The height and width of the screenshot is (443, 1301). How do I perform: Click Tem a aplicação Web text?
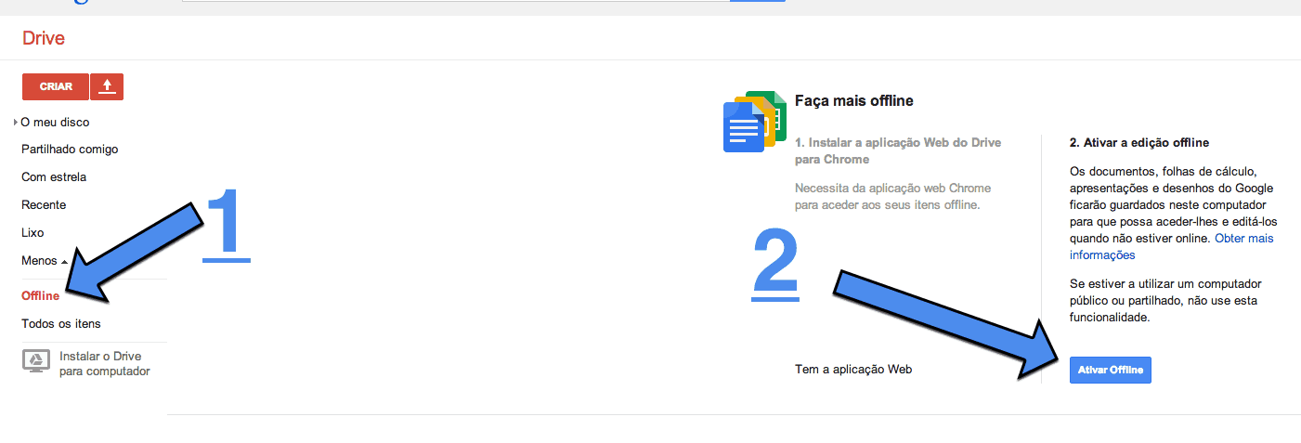tap(853, 369)
